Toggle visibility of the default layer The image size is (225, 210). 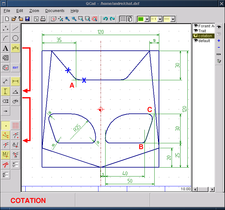[x=195, y=41]
